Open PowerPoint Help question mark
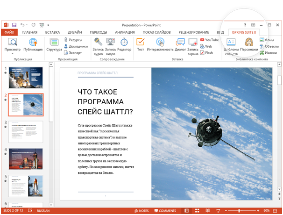This screenshot has width=283, height=215. point(245,25)
